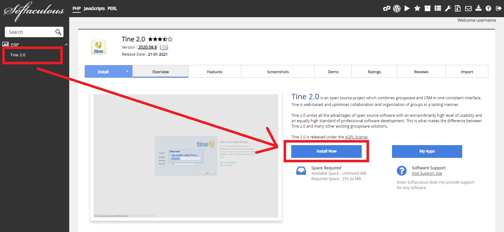The image size is (504, 232).
Task: Switch to the Features tab
Action: click(215, 72)
